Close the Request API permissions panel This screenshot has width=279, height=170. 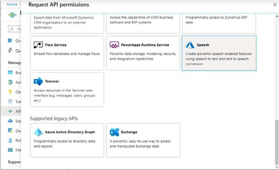(x=275, y=5)
